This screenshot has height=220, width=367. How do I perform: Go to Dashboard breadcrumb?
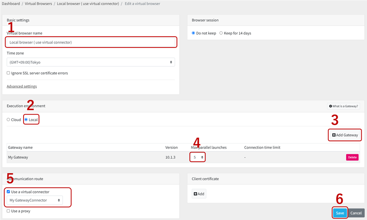pos(11,4)
